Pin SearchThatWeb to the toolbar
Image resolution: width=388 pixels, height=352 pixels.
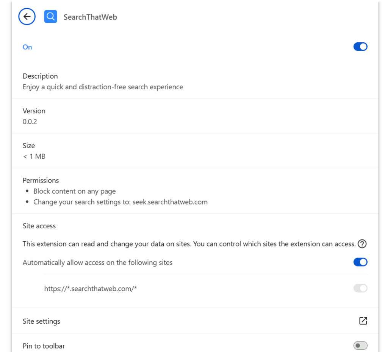click(x=361, y=345)
